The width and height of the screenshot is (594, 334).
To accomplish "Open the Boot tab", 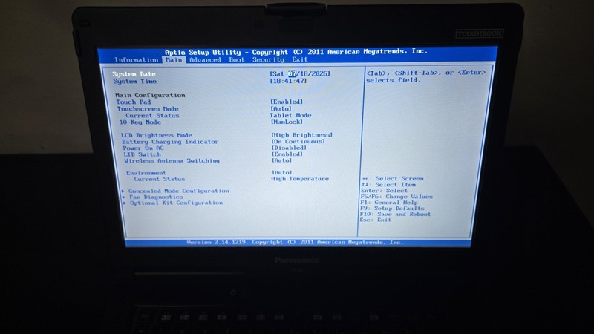I will coord(237,60).
